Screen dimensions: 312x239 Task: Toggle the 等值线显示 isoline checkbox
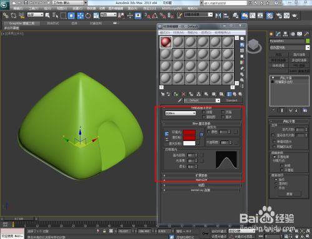point(275,142)
